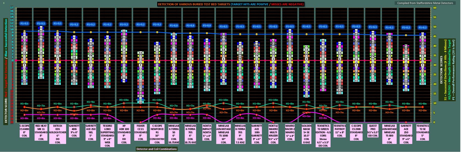Select the C-SCOPE CS 6MXI 8" coil label

(24, 131)
